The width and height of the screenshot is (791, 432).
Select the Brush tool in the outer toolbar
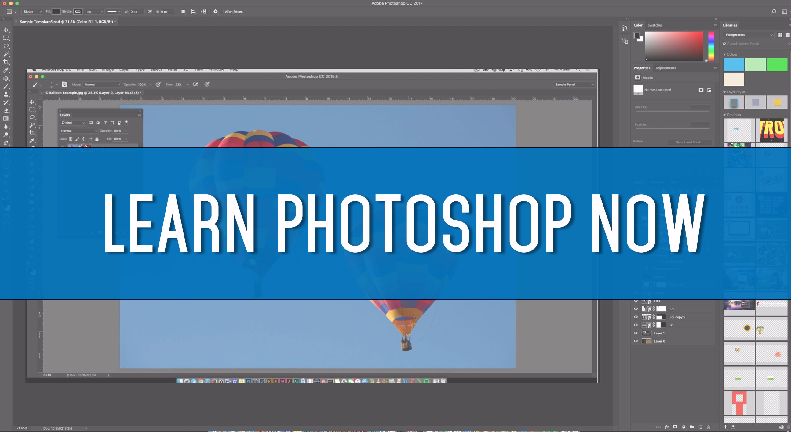[x=6, y=86]
